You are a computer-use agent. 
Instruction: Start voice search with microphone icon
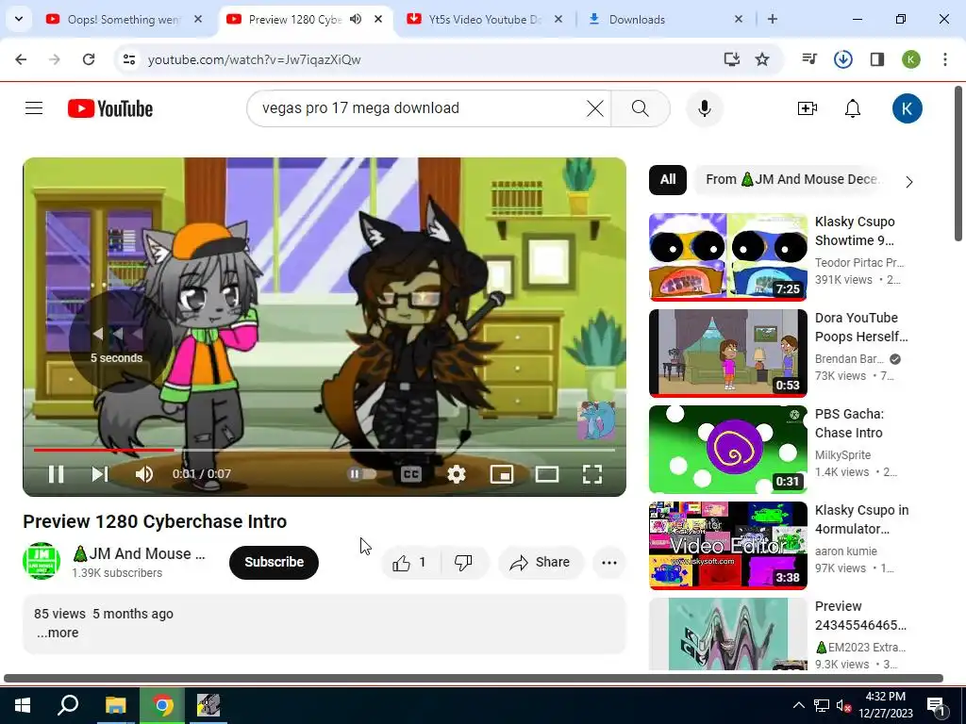(704, 108)
